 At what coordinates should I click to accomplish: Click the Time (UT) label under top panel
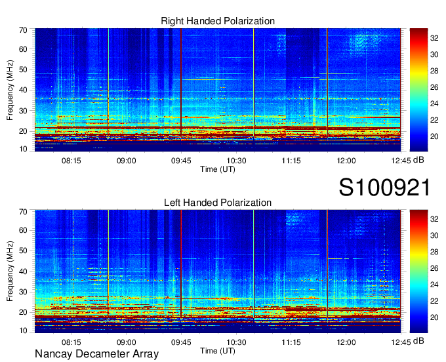[218, 169]
